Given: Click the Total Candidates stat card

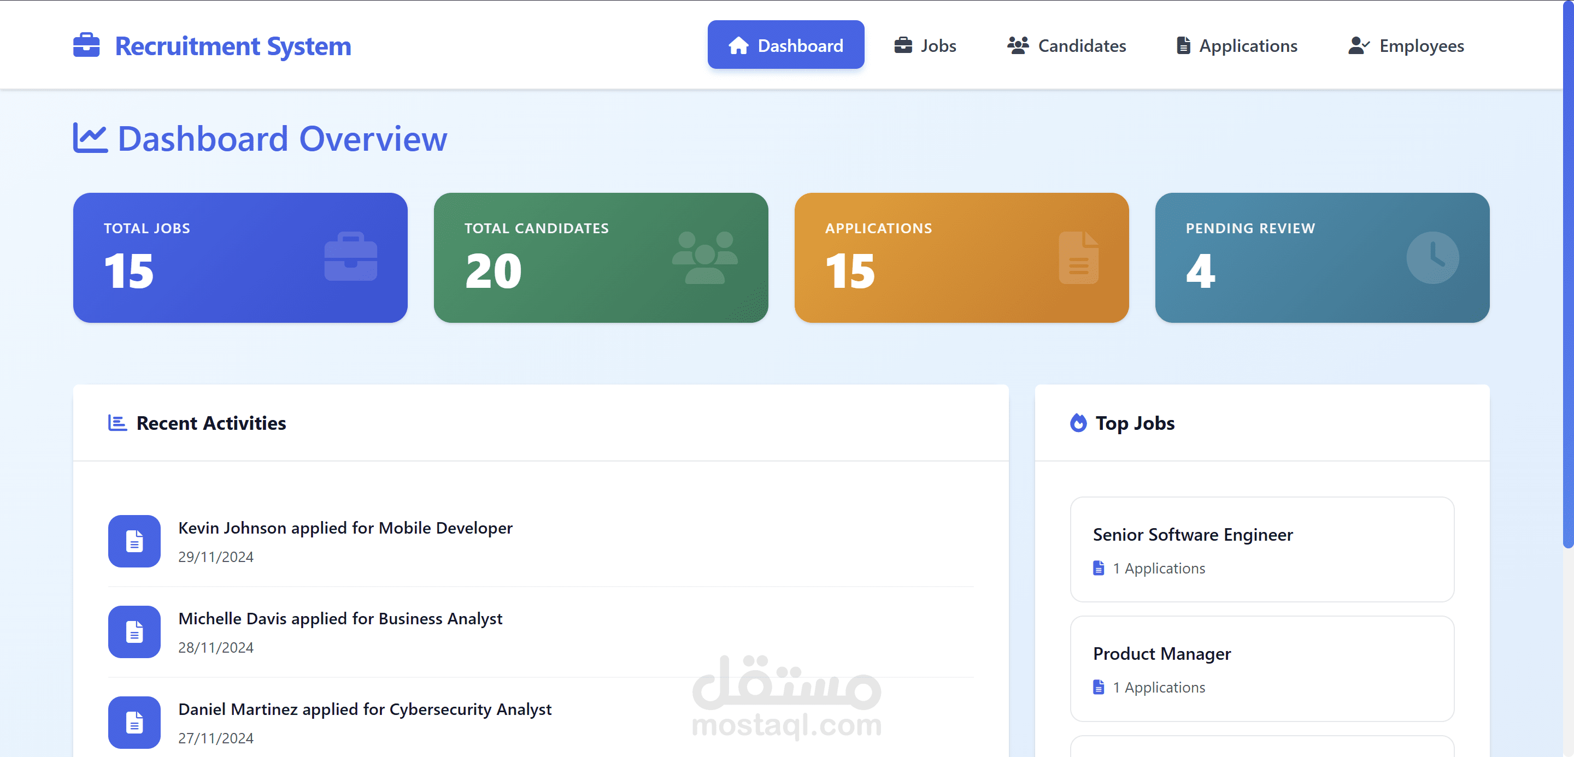Looking at the screenshot, I should click(601, 257).
